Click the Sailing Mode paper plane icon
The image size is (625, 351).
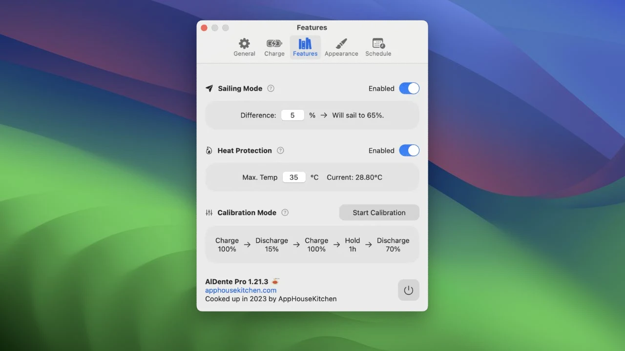coord(209,88)
